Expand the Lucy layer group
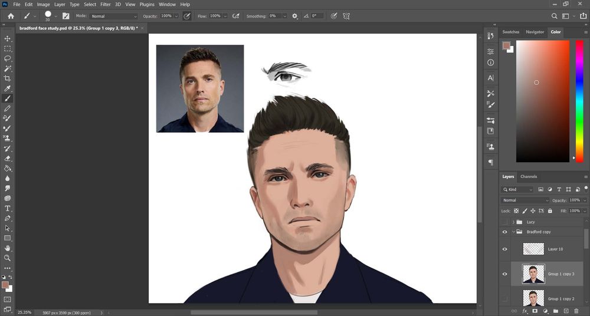Viewport: 590px width, 316px height. click(513, 222)
